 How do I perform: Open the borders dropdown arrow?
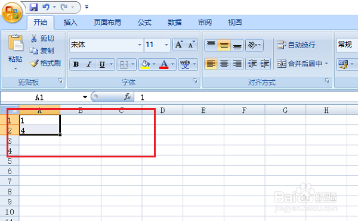(x=133, y=64)
